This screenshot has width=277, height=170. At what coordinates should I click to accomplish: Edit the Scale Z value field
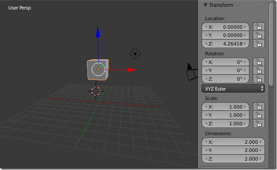pos(225,124)
